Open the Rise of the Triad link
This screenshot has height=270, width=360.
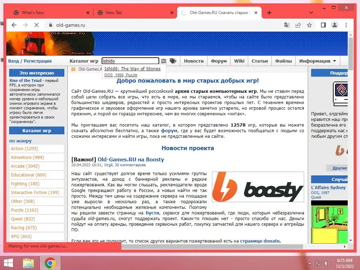click(25, 81)
